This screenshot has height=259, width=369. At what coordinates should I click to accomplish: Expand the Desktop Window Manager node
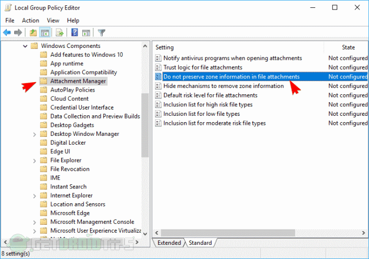click(x=35, y=134)
